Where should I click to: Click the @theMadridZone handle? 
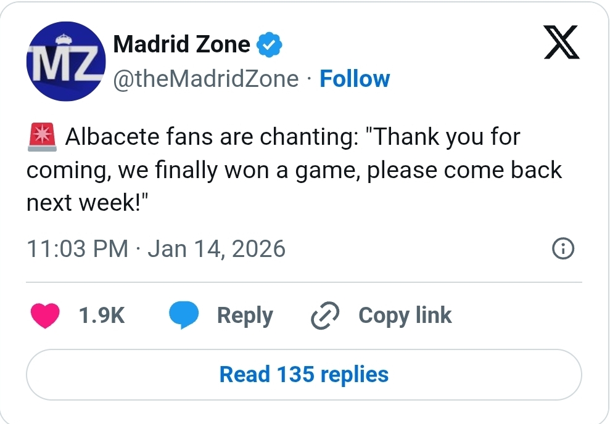point(206,79)
